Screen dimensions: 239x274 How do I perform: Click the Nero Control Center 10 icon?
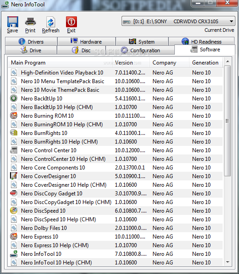click(14, 150)
